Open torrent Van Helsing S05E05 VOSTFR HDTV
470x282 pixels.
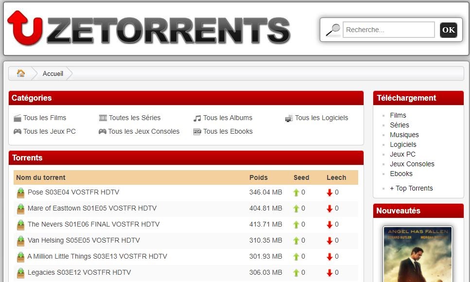(x=84, y=240)
